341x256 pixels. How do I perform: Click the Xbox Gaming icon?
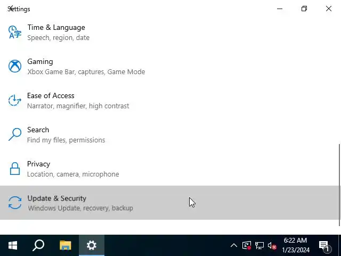click(15, 66)
